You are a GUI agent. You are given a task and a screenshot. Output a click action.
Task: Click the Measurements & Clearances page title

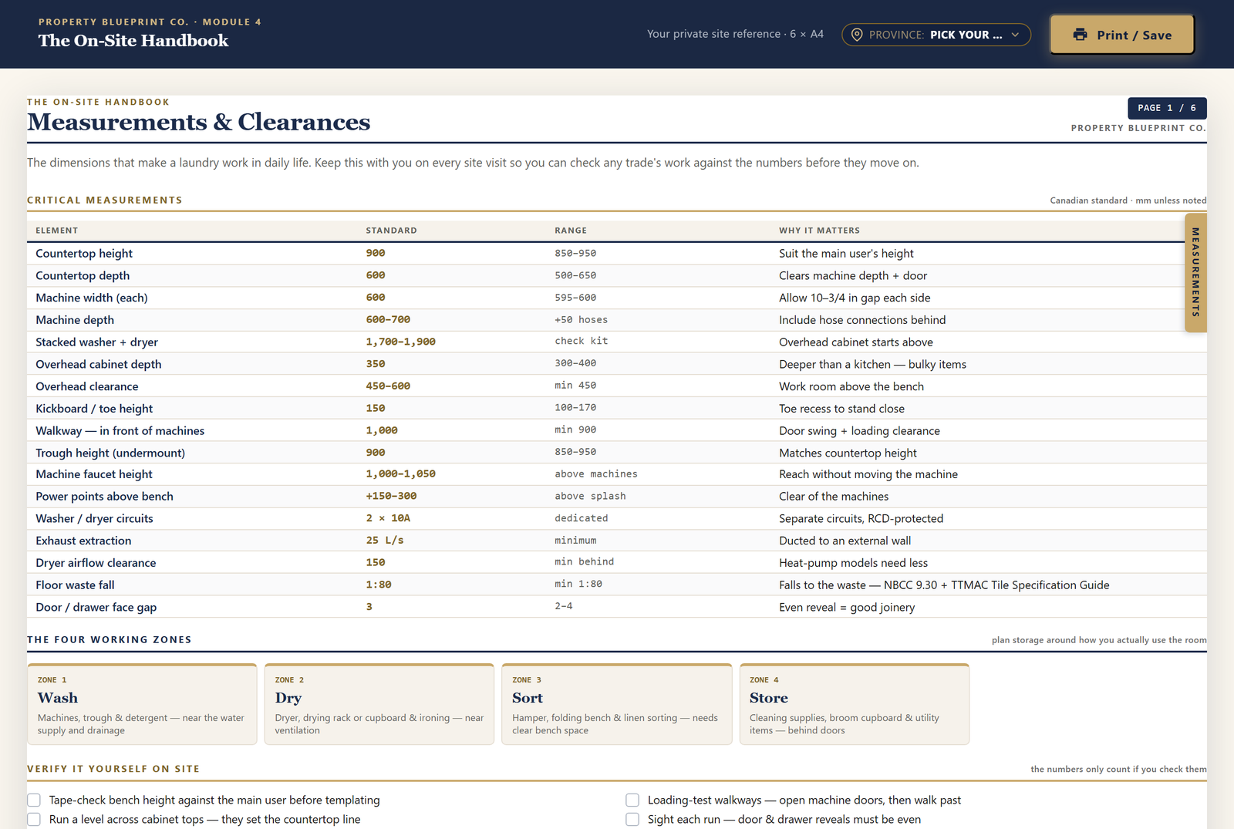(198, 122)
